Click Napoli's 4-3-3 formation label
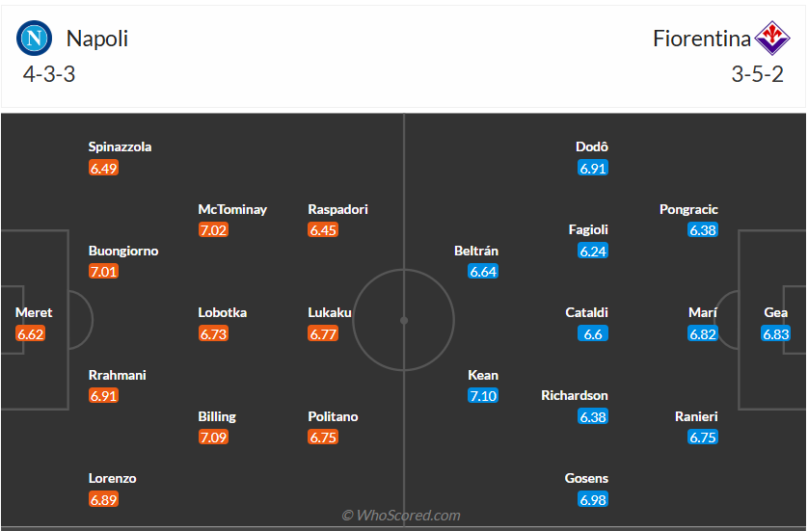808x531 pixels. pos(48,74)
